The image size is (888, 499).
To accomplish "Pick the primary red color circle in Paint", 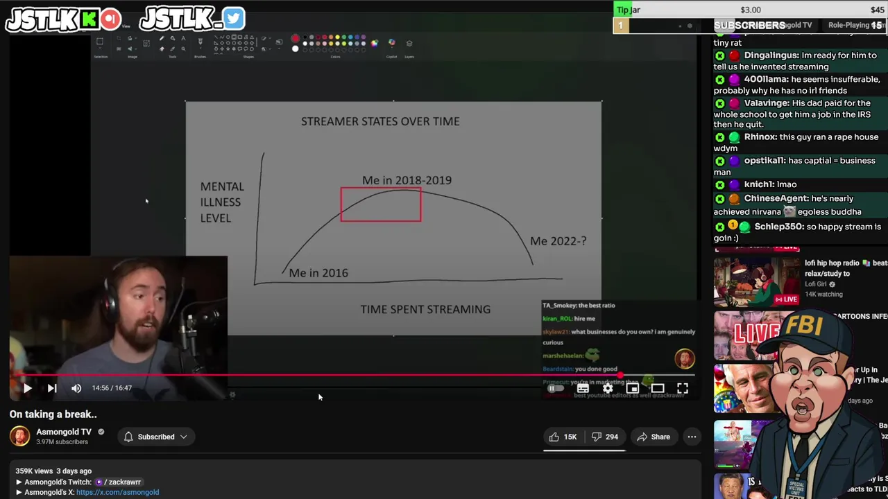I will pyautogui.click(x=296, y=38).
